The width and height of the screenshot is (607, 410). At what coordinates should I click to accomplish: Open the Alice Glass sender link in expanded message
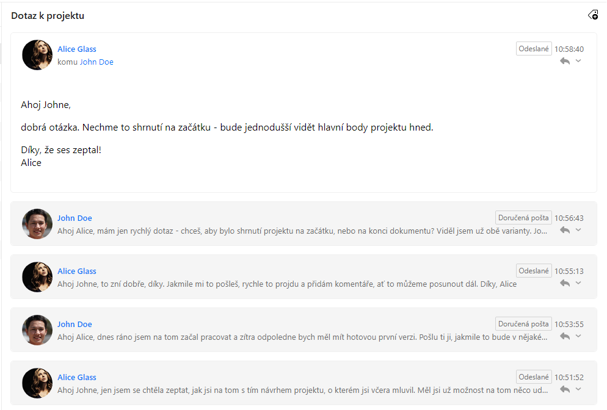coord(77,49)
